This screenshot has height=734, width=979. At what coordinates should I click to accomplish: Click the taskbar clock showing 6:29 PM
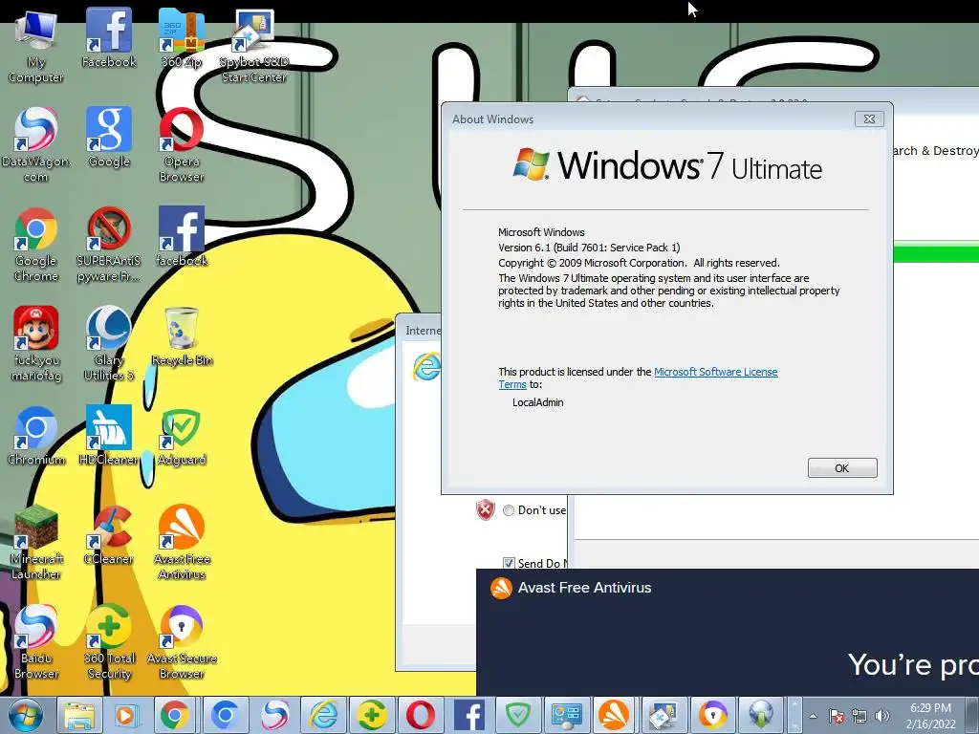930,716
